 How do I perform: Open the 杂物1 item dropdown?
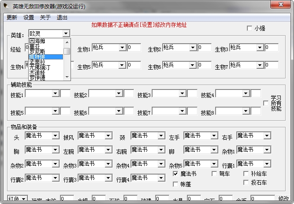tap(267, 150)
